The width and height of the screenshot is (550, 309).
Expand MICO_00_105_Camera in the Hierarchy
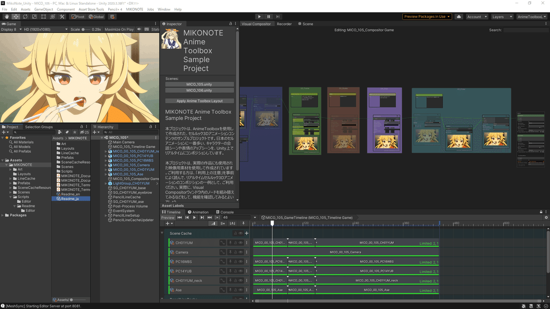[x=106, y=165]
